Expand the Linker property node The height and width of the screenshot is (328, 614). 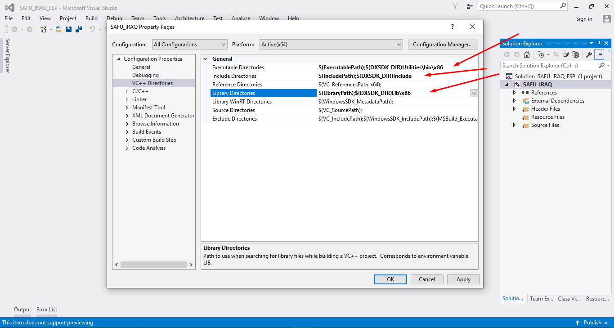point(127,99)
